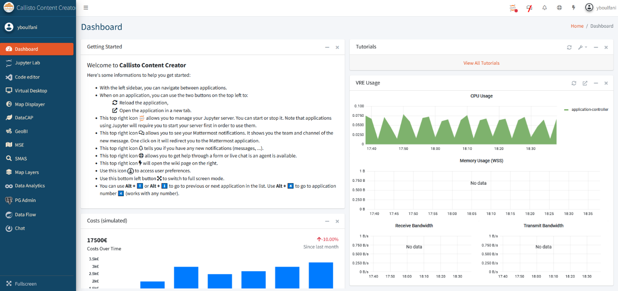Image resolution: width=618 pixels, height=291 pixels.
Task: Open the notifications bell icon
Action: tap(545, 8)
